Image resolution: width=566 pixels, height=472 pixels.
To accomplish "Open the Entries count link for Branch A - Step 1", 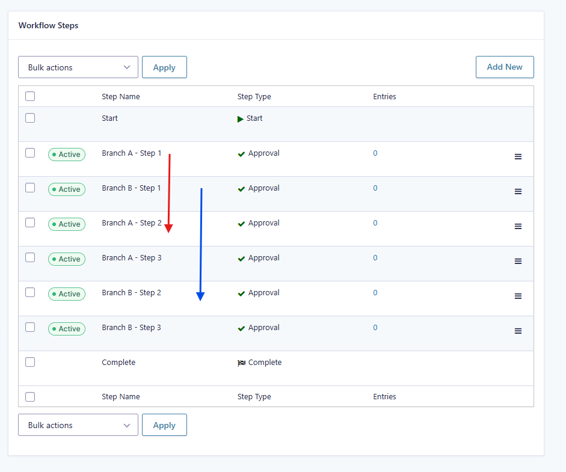I will click(x=375, y=153).
